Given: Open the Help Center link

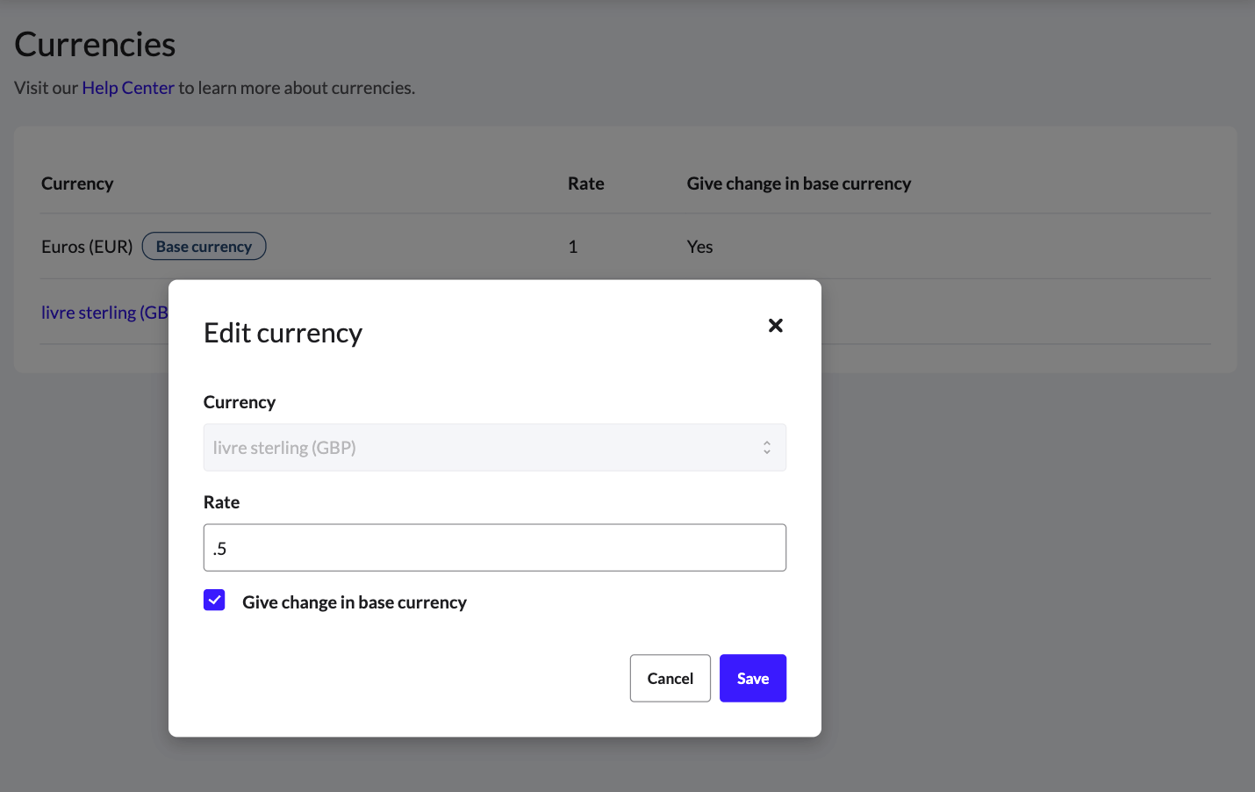Looking at the screenshot, I should click(x=127, y=88).
